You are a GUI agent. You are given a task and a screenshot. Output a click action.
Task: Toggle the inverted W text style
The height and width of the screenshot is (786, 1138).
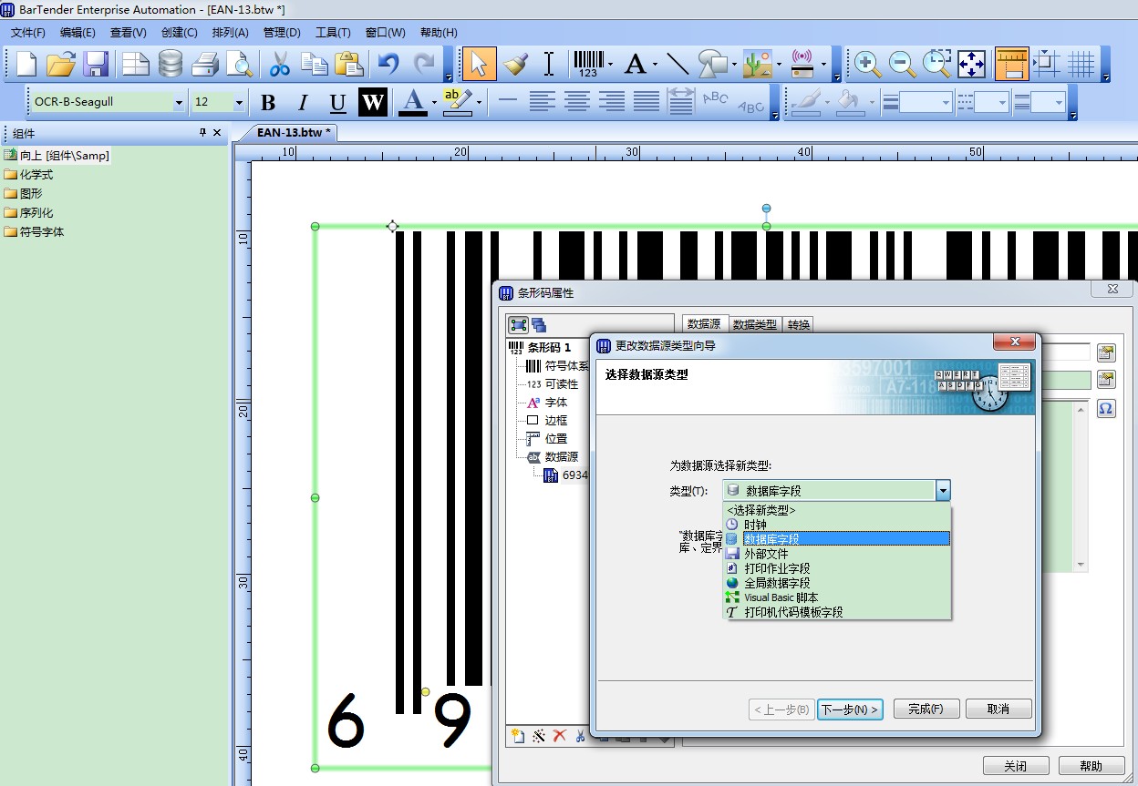[x=372, y=103]
